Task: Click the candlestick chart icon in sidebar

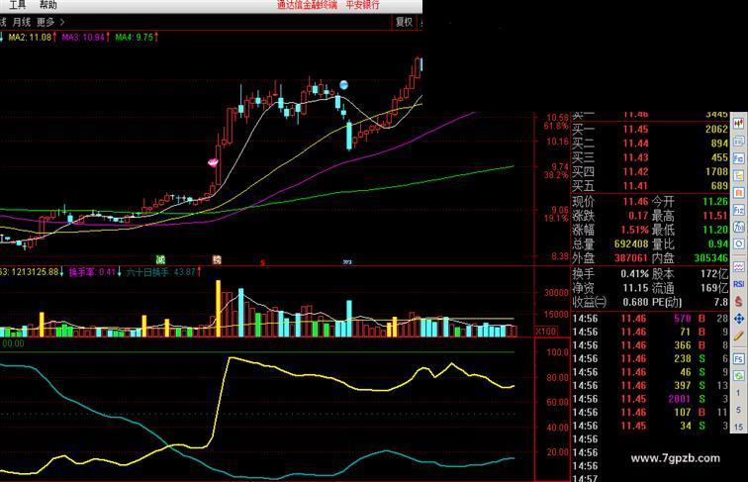Action: click(738, 124)
